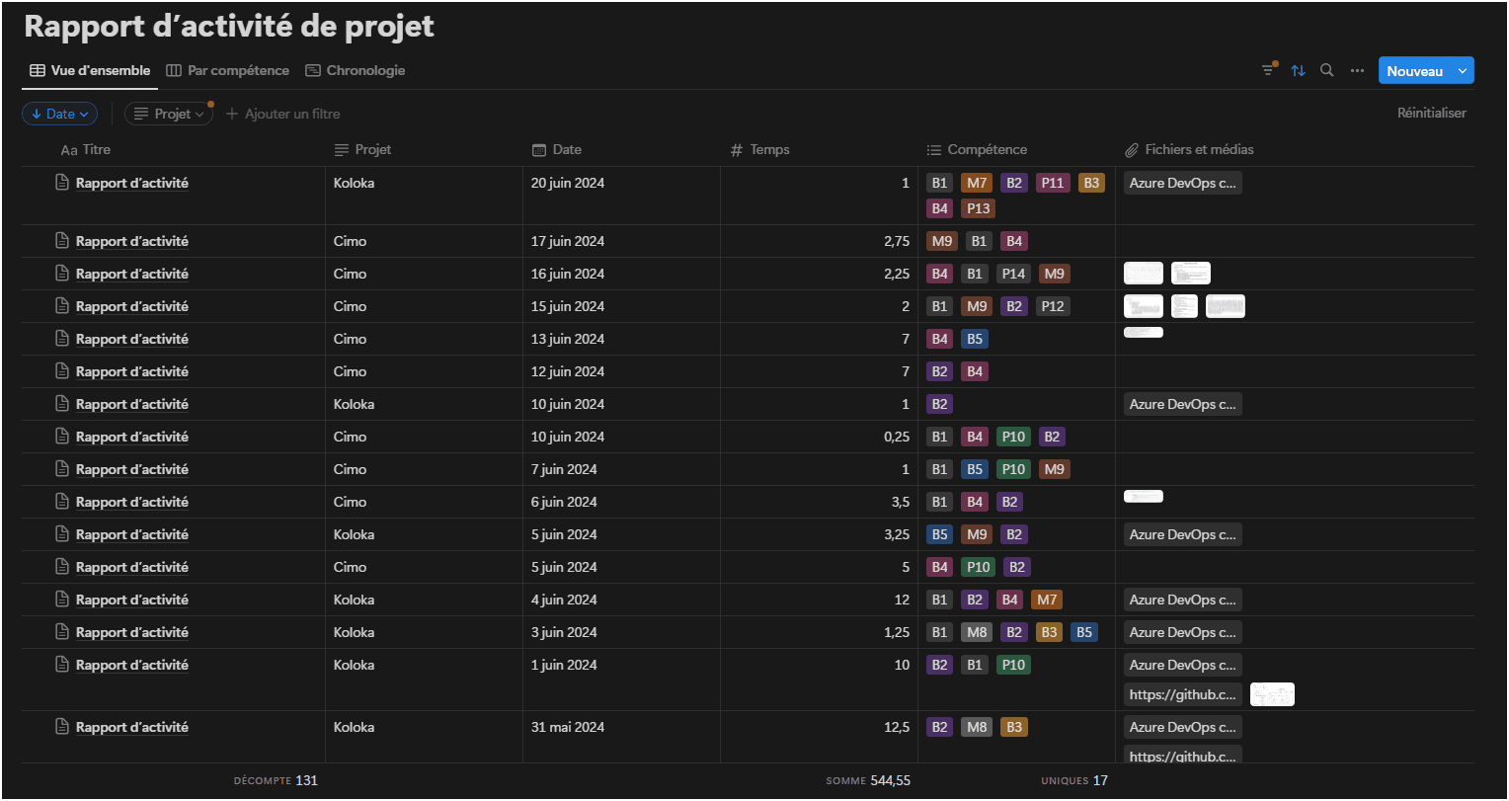
Task: Click Réinitialiser to reset filters
Action: coord(1431,113)
